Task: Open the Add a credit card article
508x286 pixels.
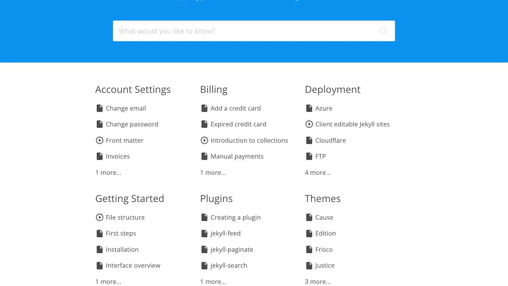Action: pos(236,108)
